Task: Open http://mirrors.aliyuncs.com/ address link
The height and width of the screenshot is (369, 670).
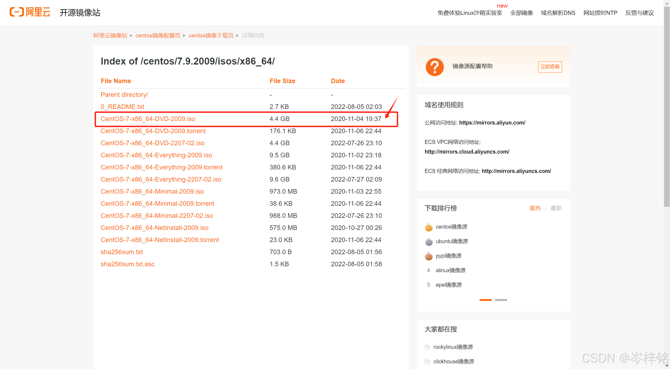Action: pos(516,171)
